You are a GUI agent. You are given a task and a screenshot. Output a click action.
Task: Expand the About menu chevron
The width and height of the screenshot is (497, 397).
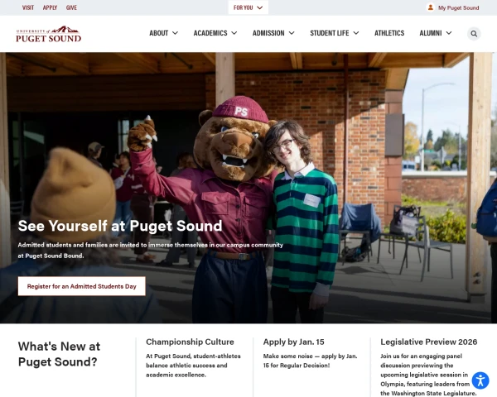click(175, 33)
